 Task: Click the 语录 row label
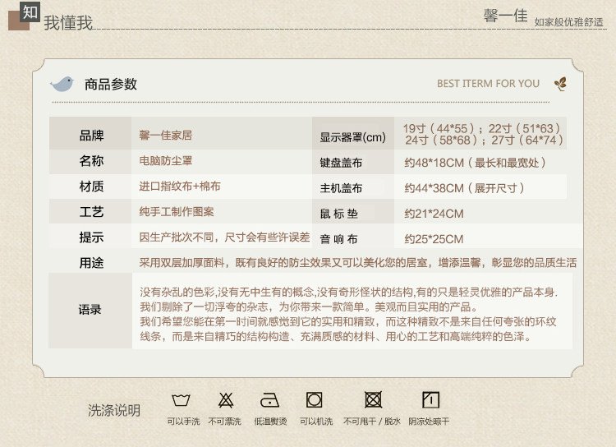(90, 310)
